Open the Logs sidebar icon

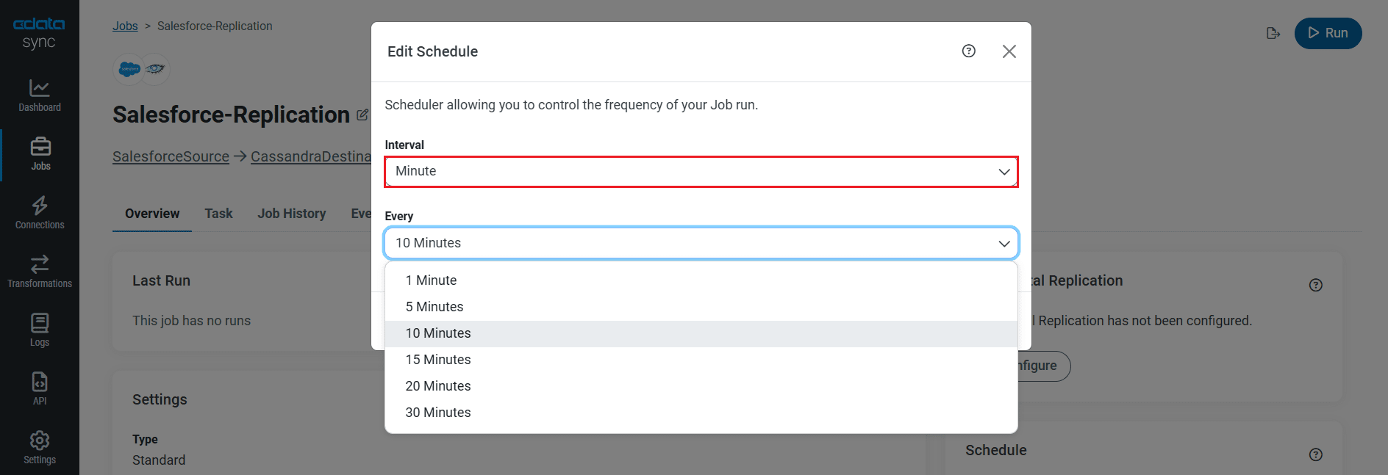tap(40, 330)
